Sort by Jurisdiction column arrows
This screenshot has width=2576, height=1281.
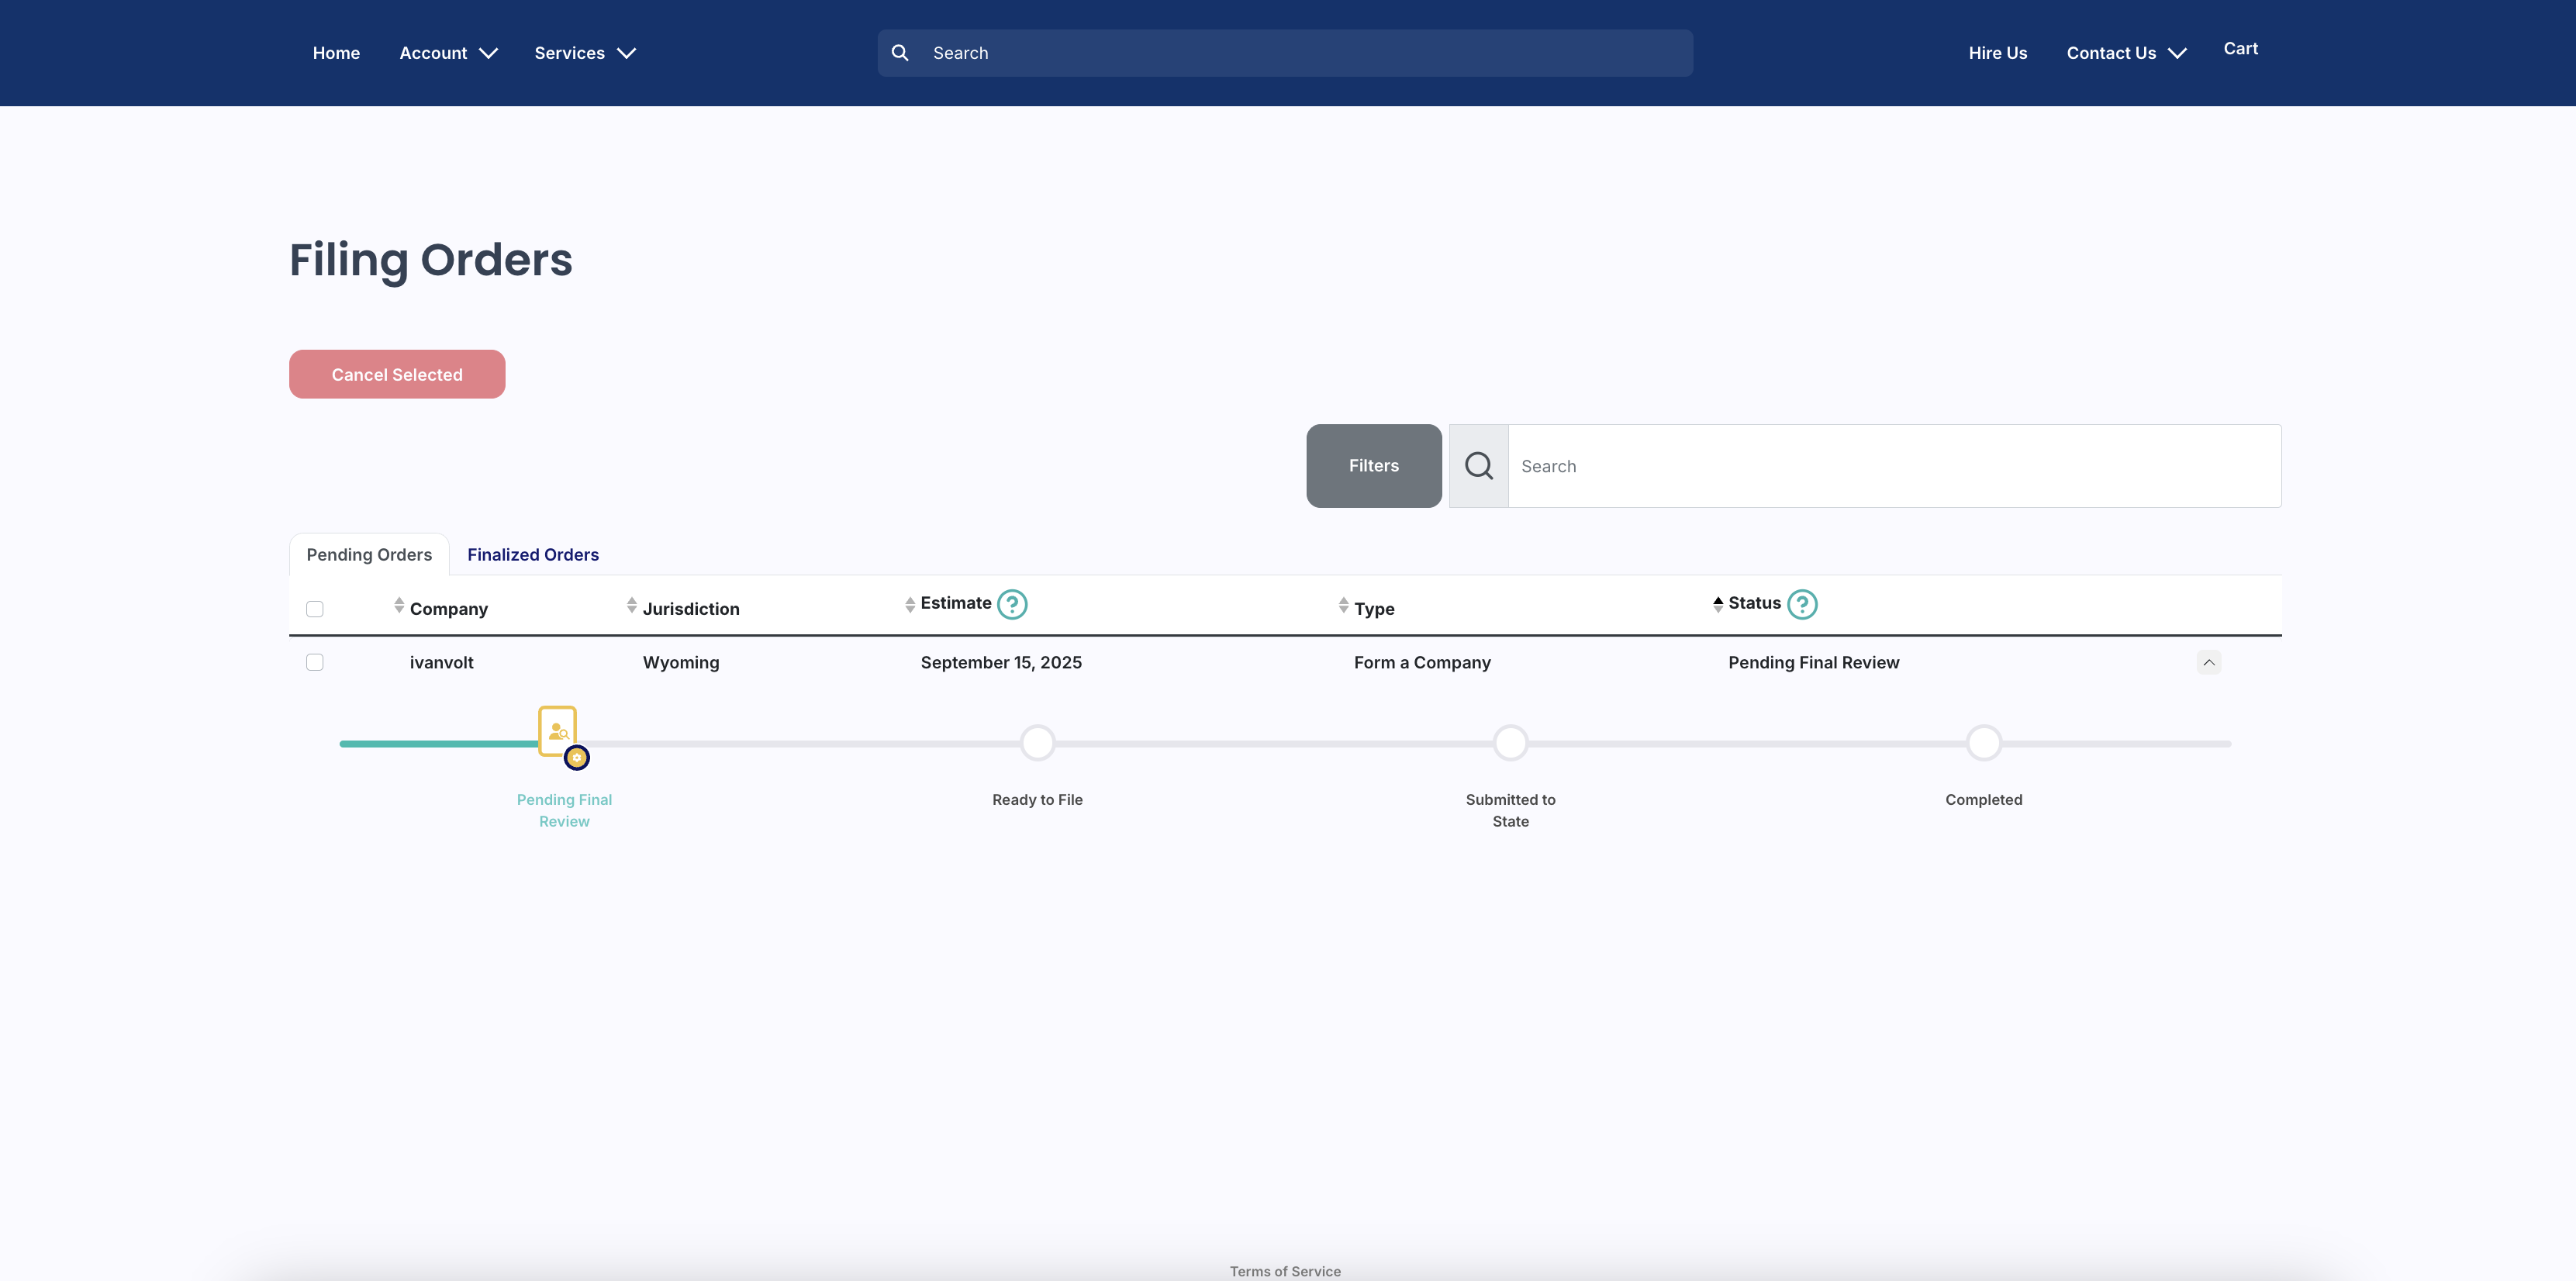click(631, 606)
